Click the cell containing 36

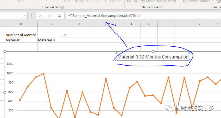(x=52, y=35)
